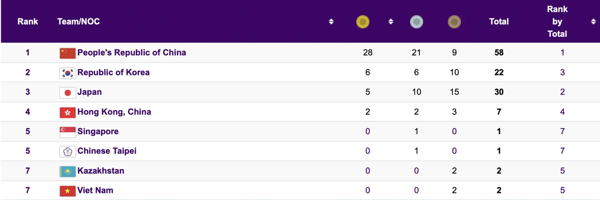600x200 pixels.
Task: Sort table by Team/NOC arrows
Action: pos(331,22)
